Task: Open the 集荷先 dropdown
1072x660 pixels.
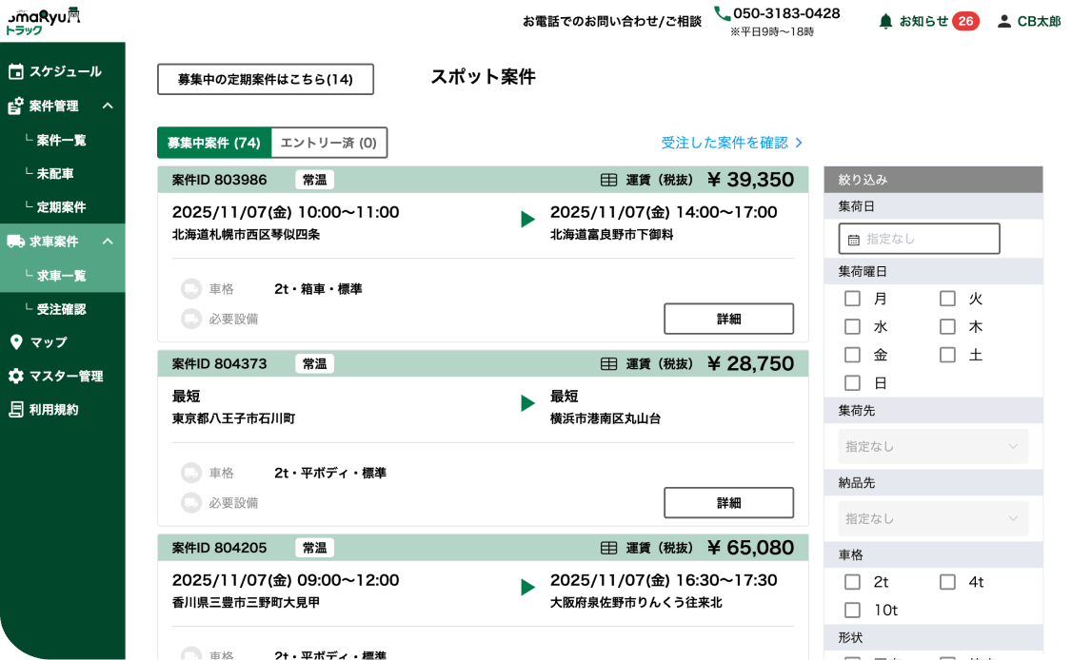Action: (x=932, y=446)
